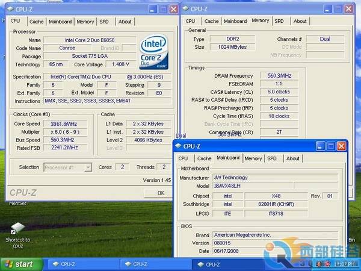
Task: Click the Intel Core 2 Duo logo
Action: click(153, 52)
